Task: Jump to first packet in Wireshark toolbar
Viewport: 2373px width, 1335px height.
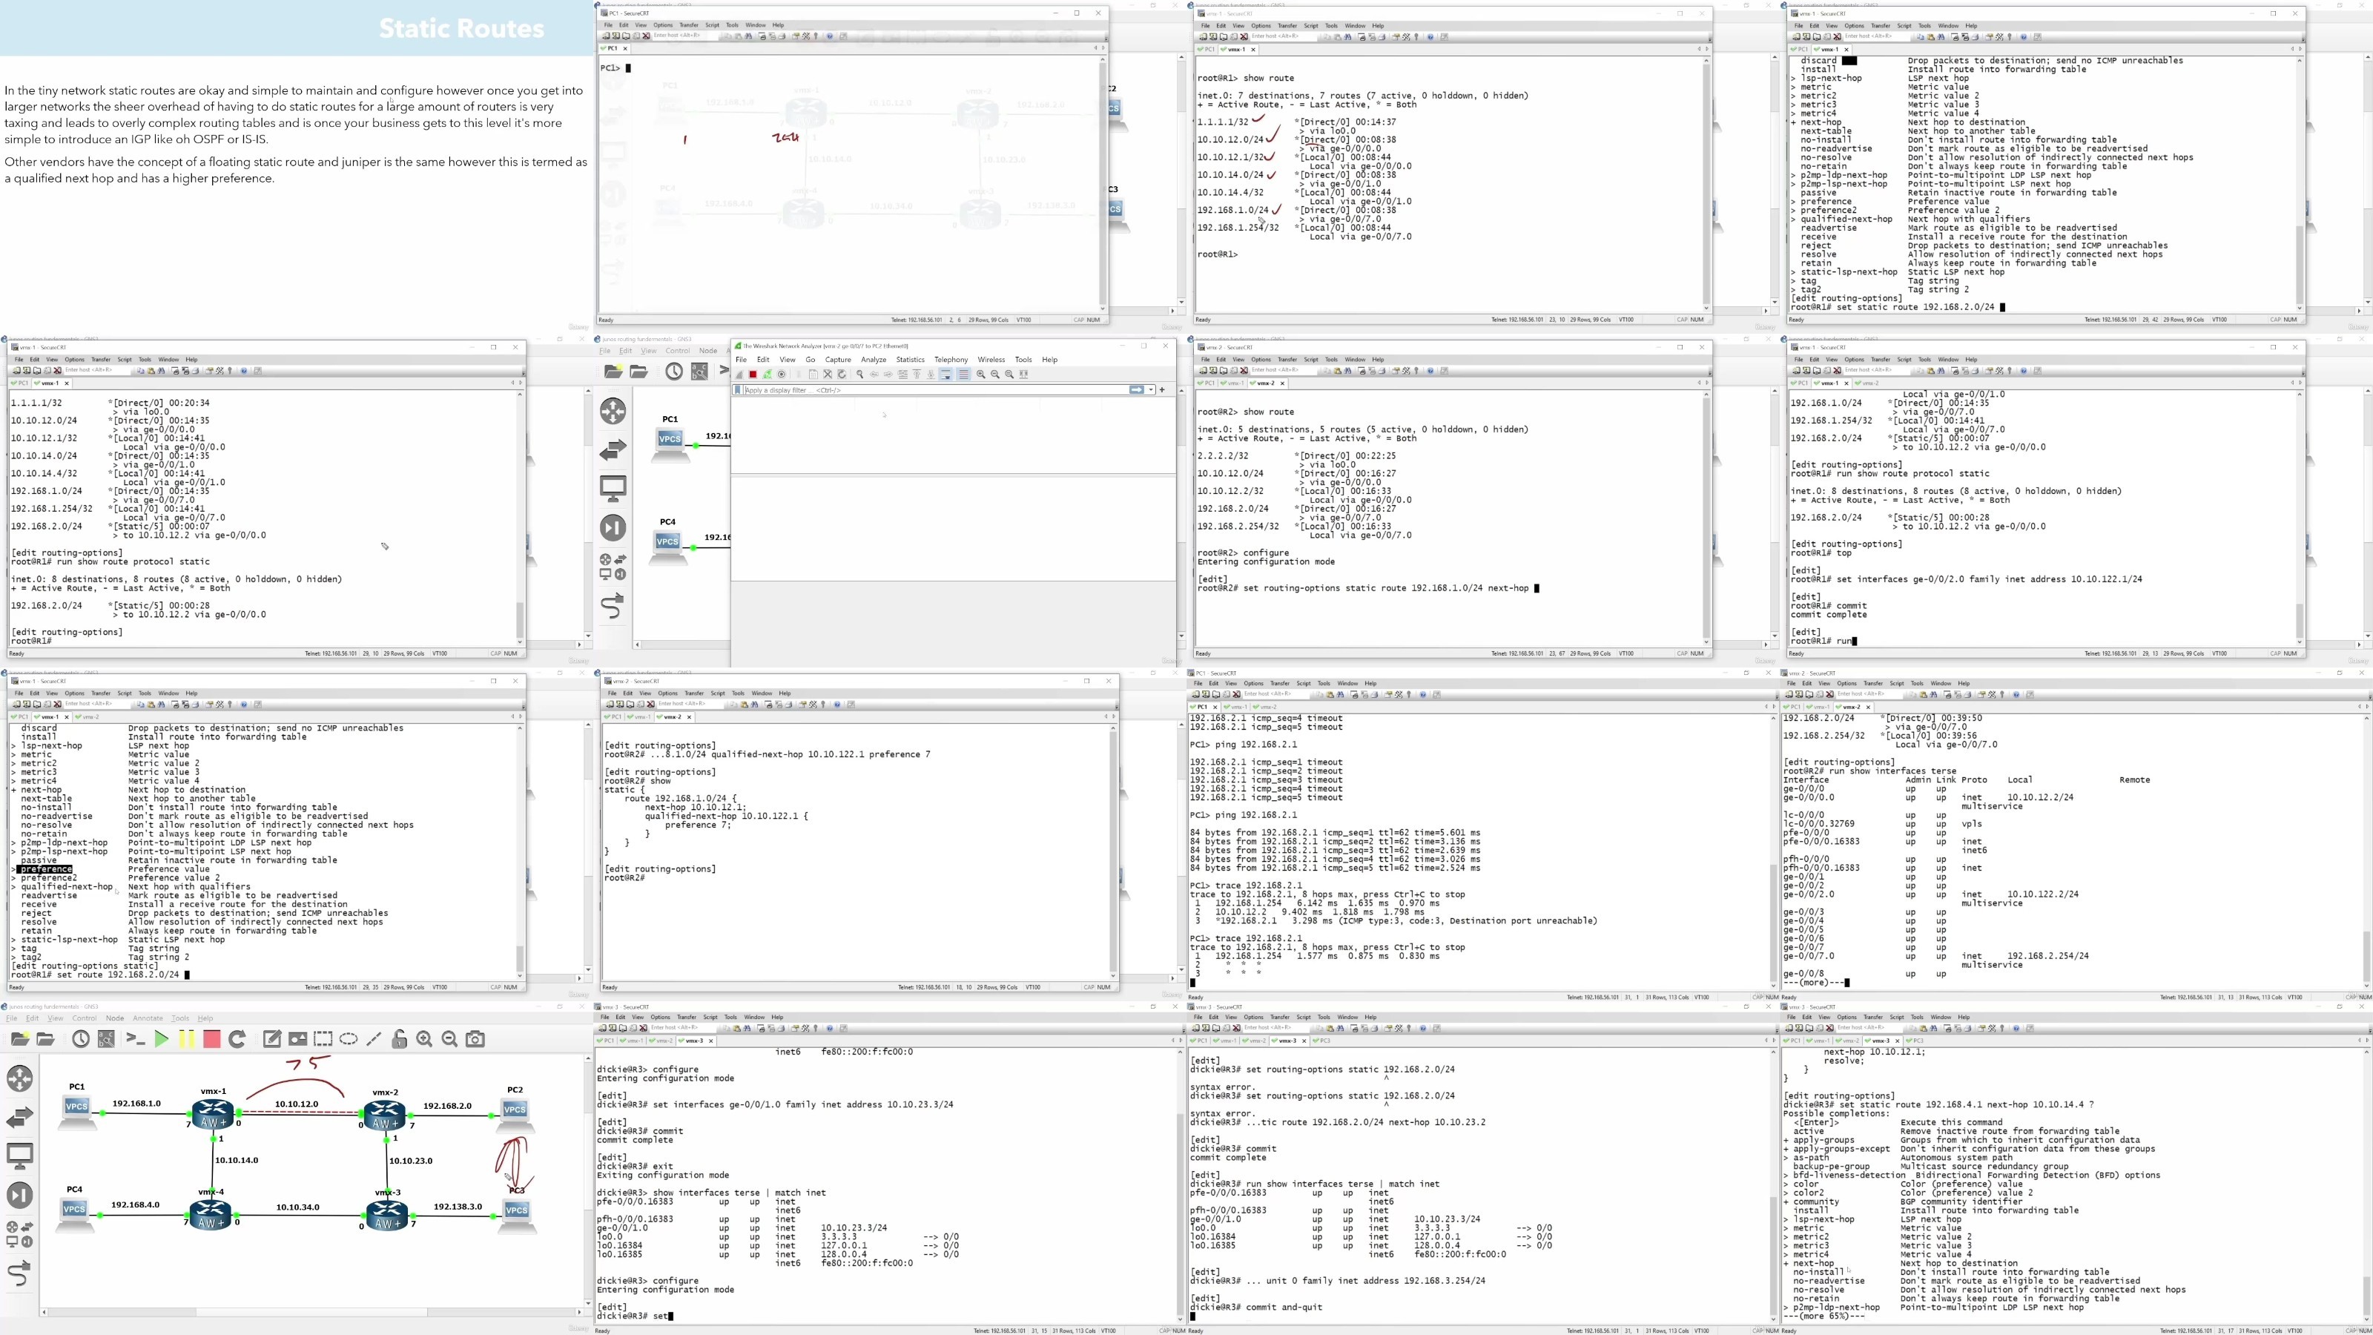Action: [x=917, y=375]
